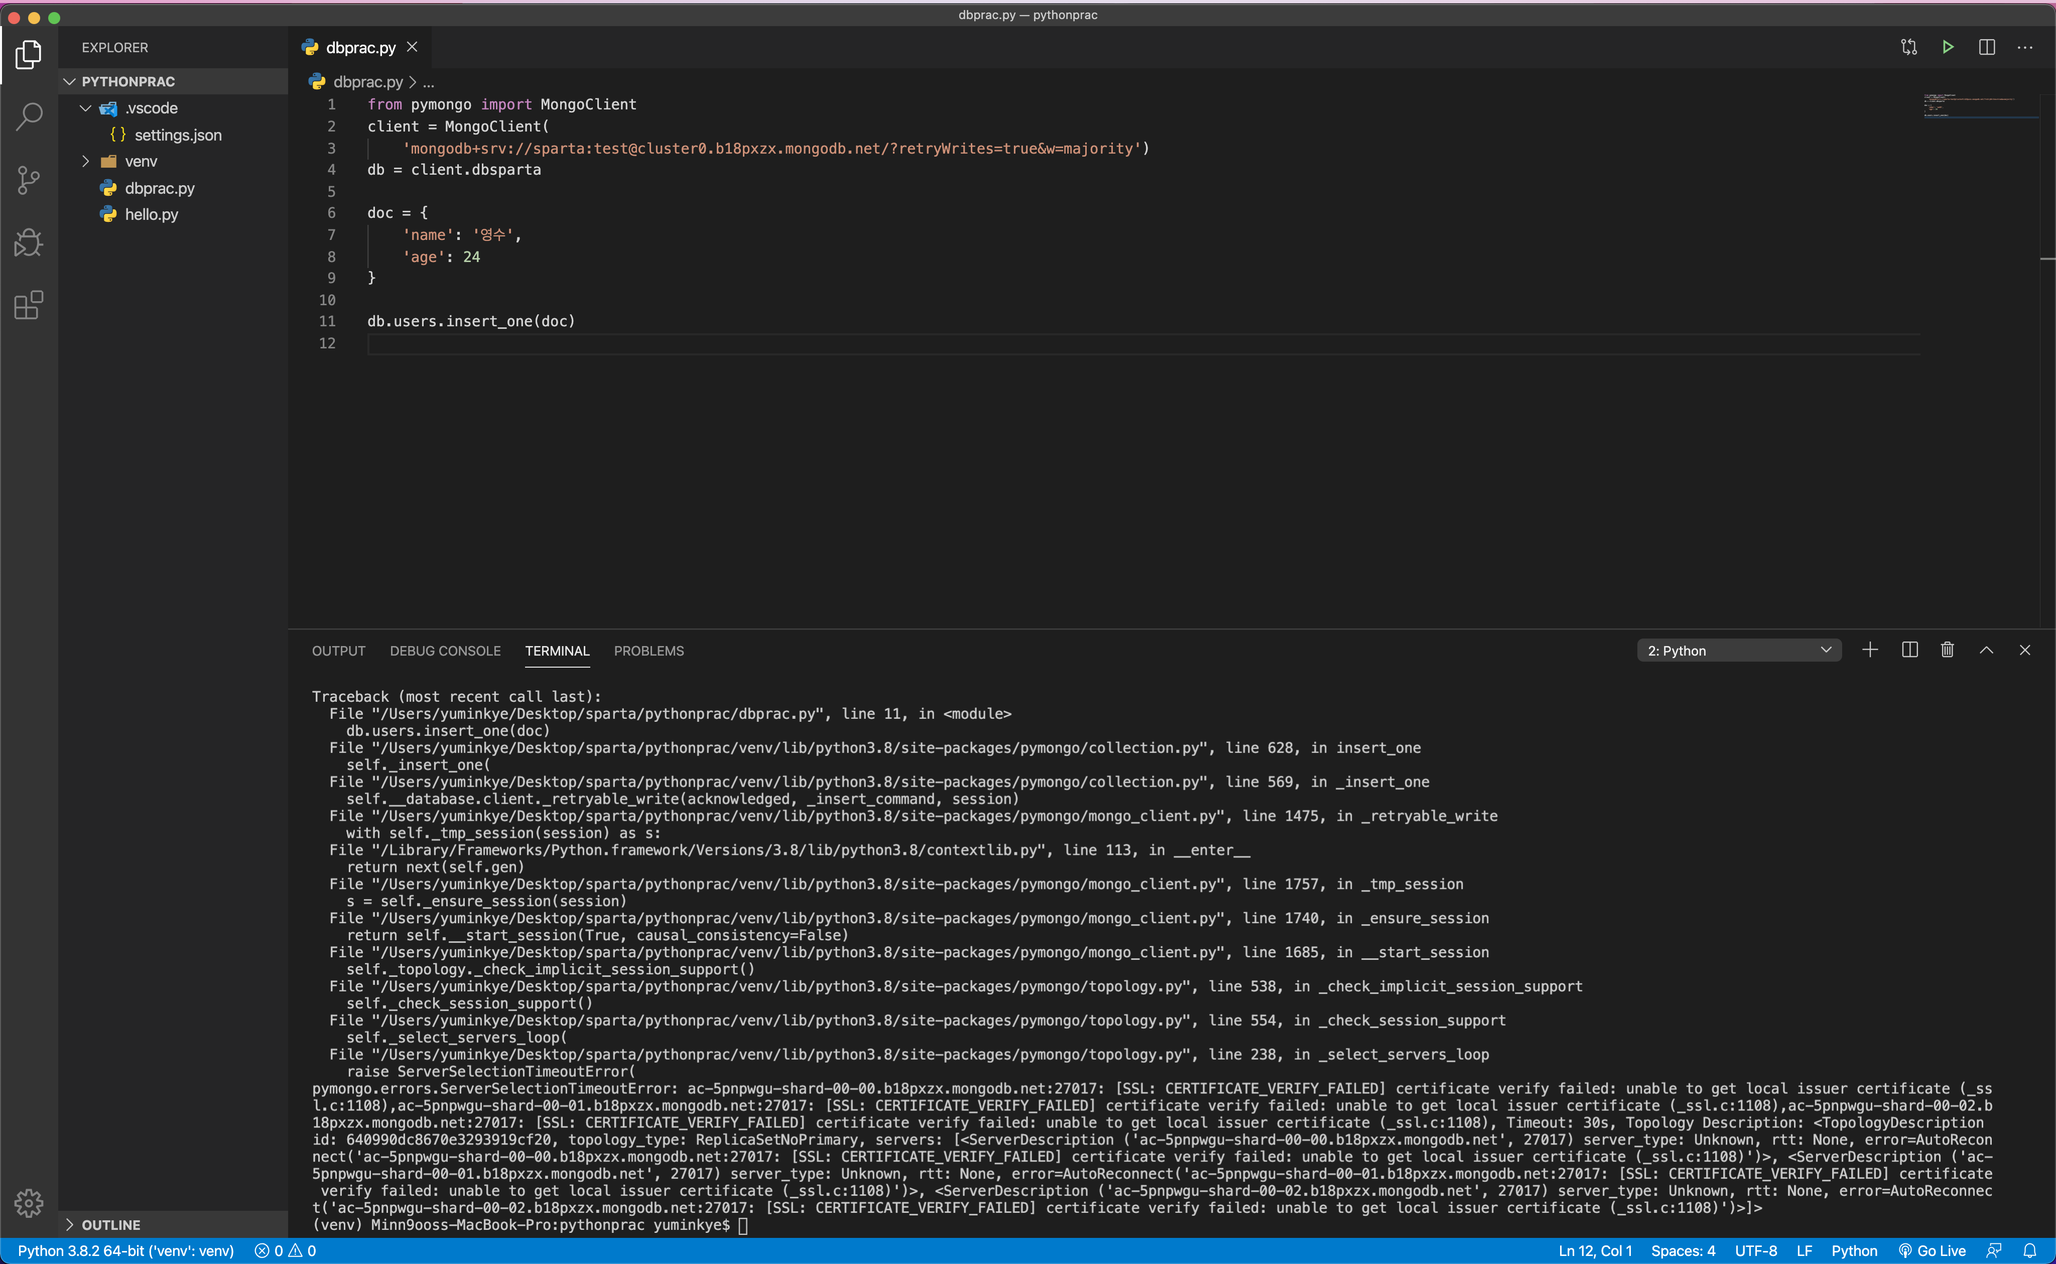The width and height of the screenshot is (2056, 1264).
Task: Change indentation via 'Spaces: 4'
Action: coord(1683,1250)
